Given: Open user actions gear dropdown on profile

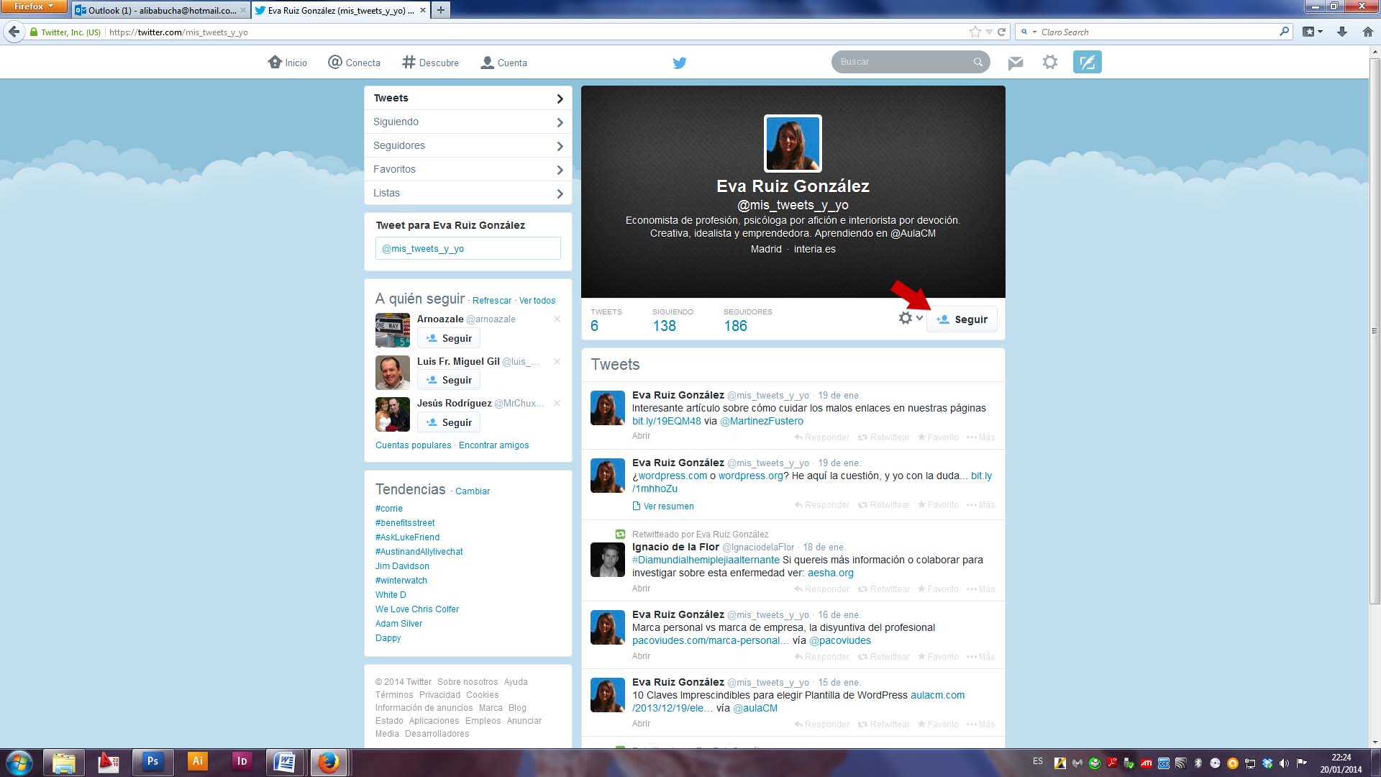Looking at the screenshot, I should tap(909, 318).
